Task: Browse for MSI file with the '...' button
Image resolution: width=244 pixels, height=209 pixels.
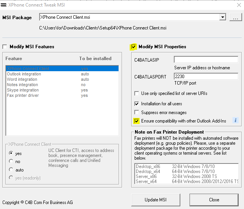Action: click(x=236, y=17)
